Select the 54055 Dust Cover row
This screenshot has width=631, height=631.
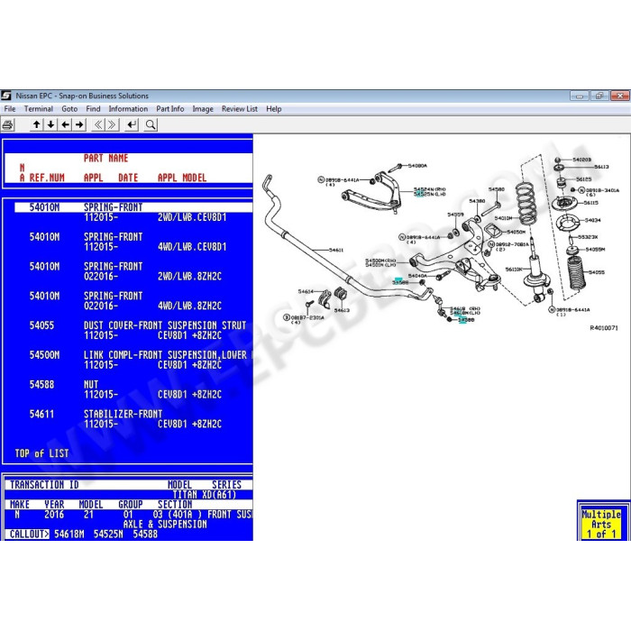click(133, 330)
